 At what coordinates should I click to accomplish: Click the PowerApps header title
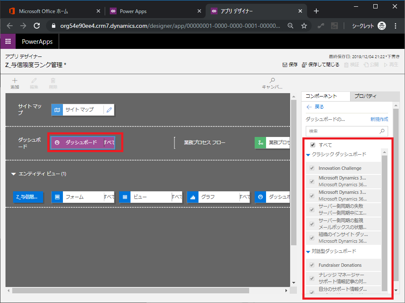pyautogui.click(x=37, y=41)
